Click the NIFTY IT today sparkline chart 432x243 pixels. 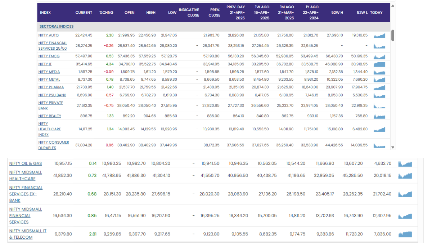pyautogui.click(x=379, y=64)
